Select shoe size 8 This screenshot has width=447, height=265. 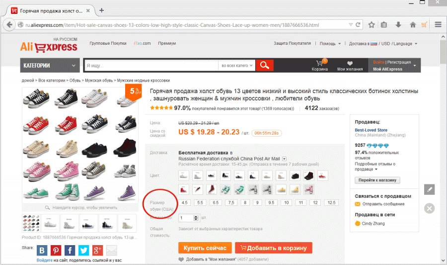tap(245, 202)
